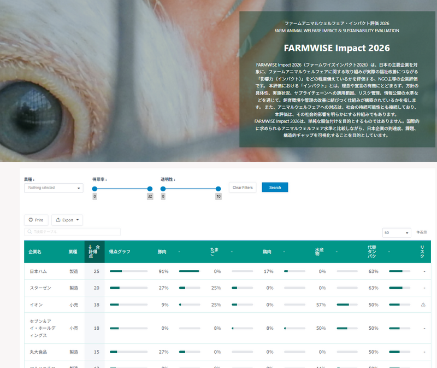Image resolution: width=437 pixels, height=368 pixels.
Task: Click the スターゼン company name in the table
Action: coord(40,288)
